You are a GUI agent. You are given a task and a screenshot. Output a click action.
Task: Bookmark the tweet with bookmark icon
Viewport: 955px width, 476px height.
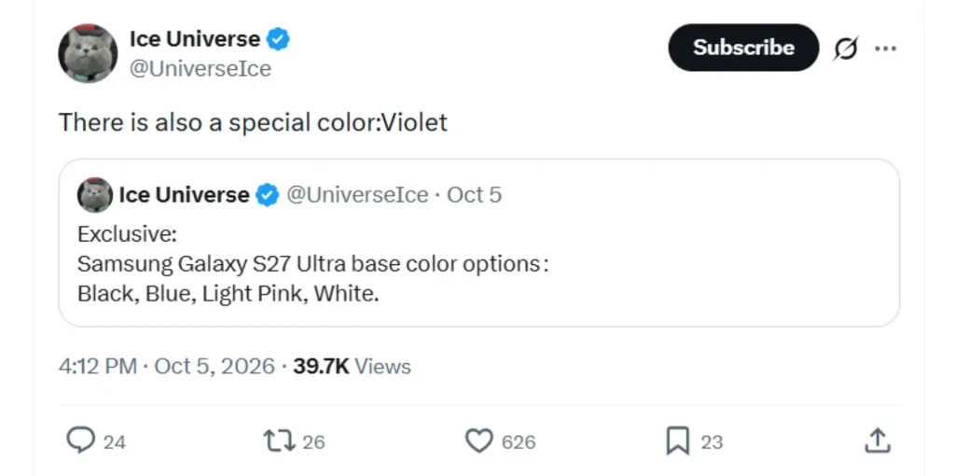tap(678, 441)
